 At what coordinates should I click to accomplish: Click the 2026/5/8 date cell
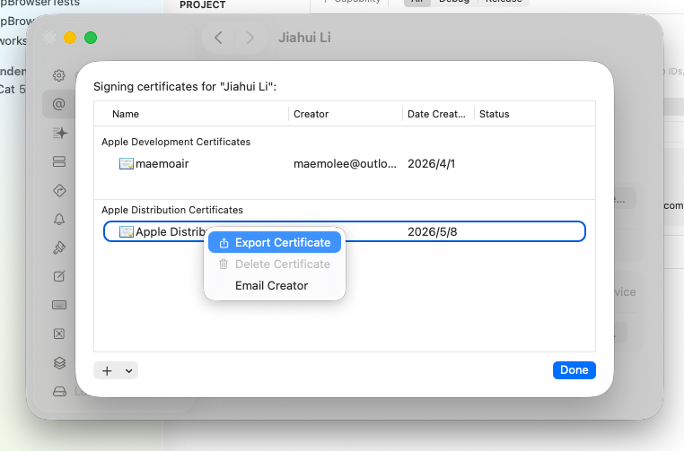433,232
